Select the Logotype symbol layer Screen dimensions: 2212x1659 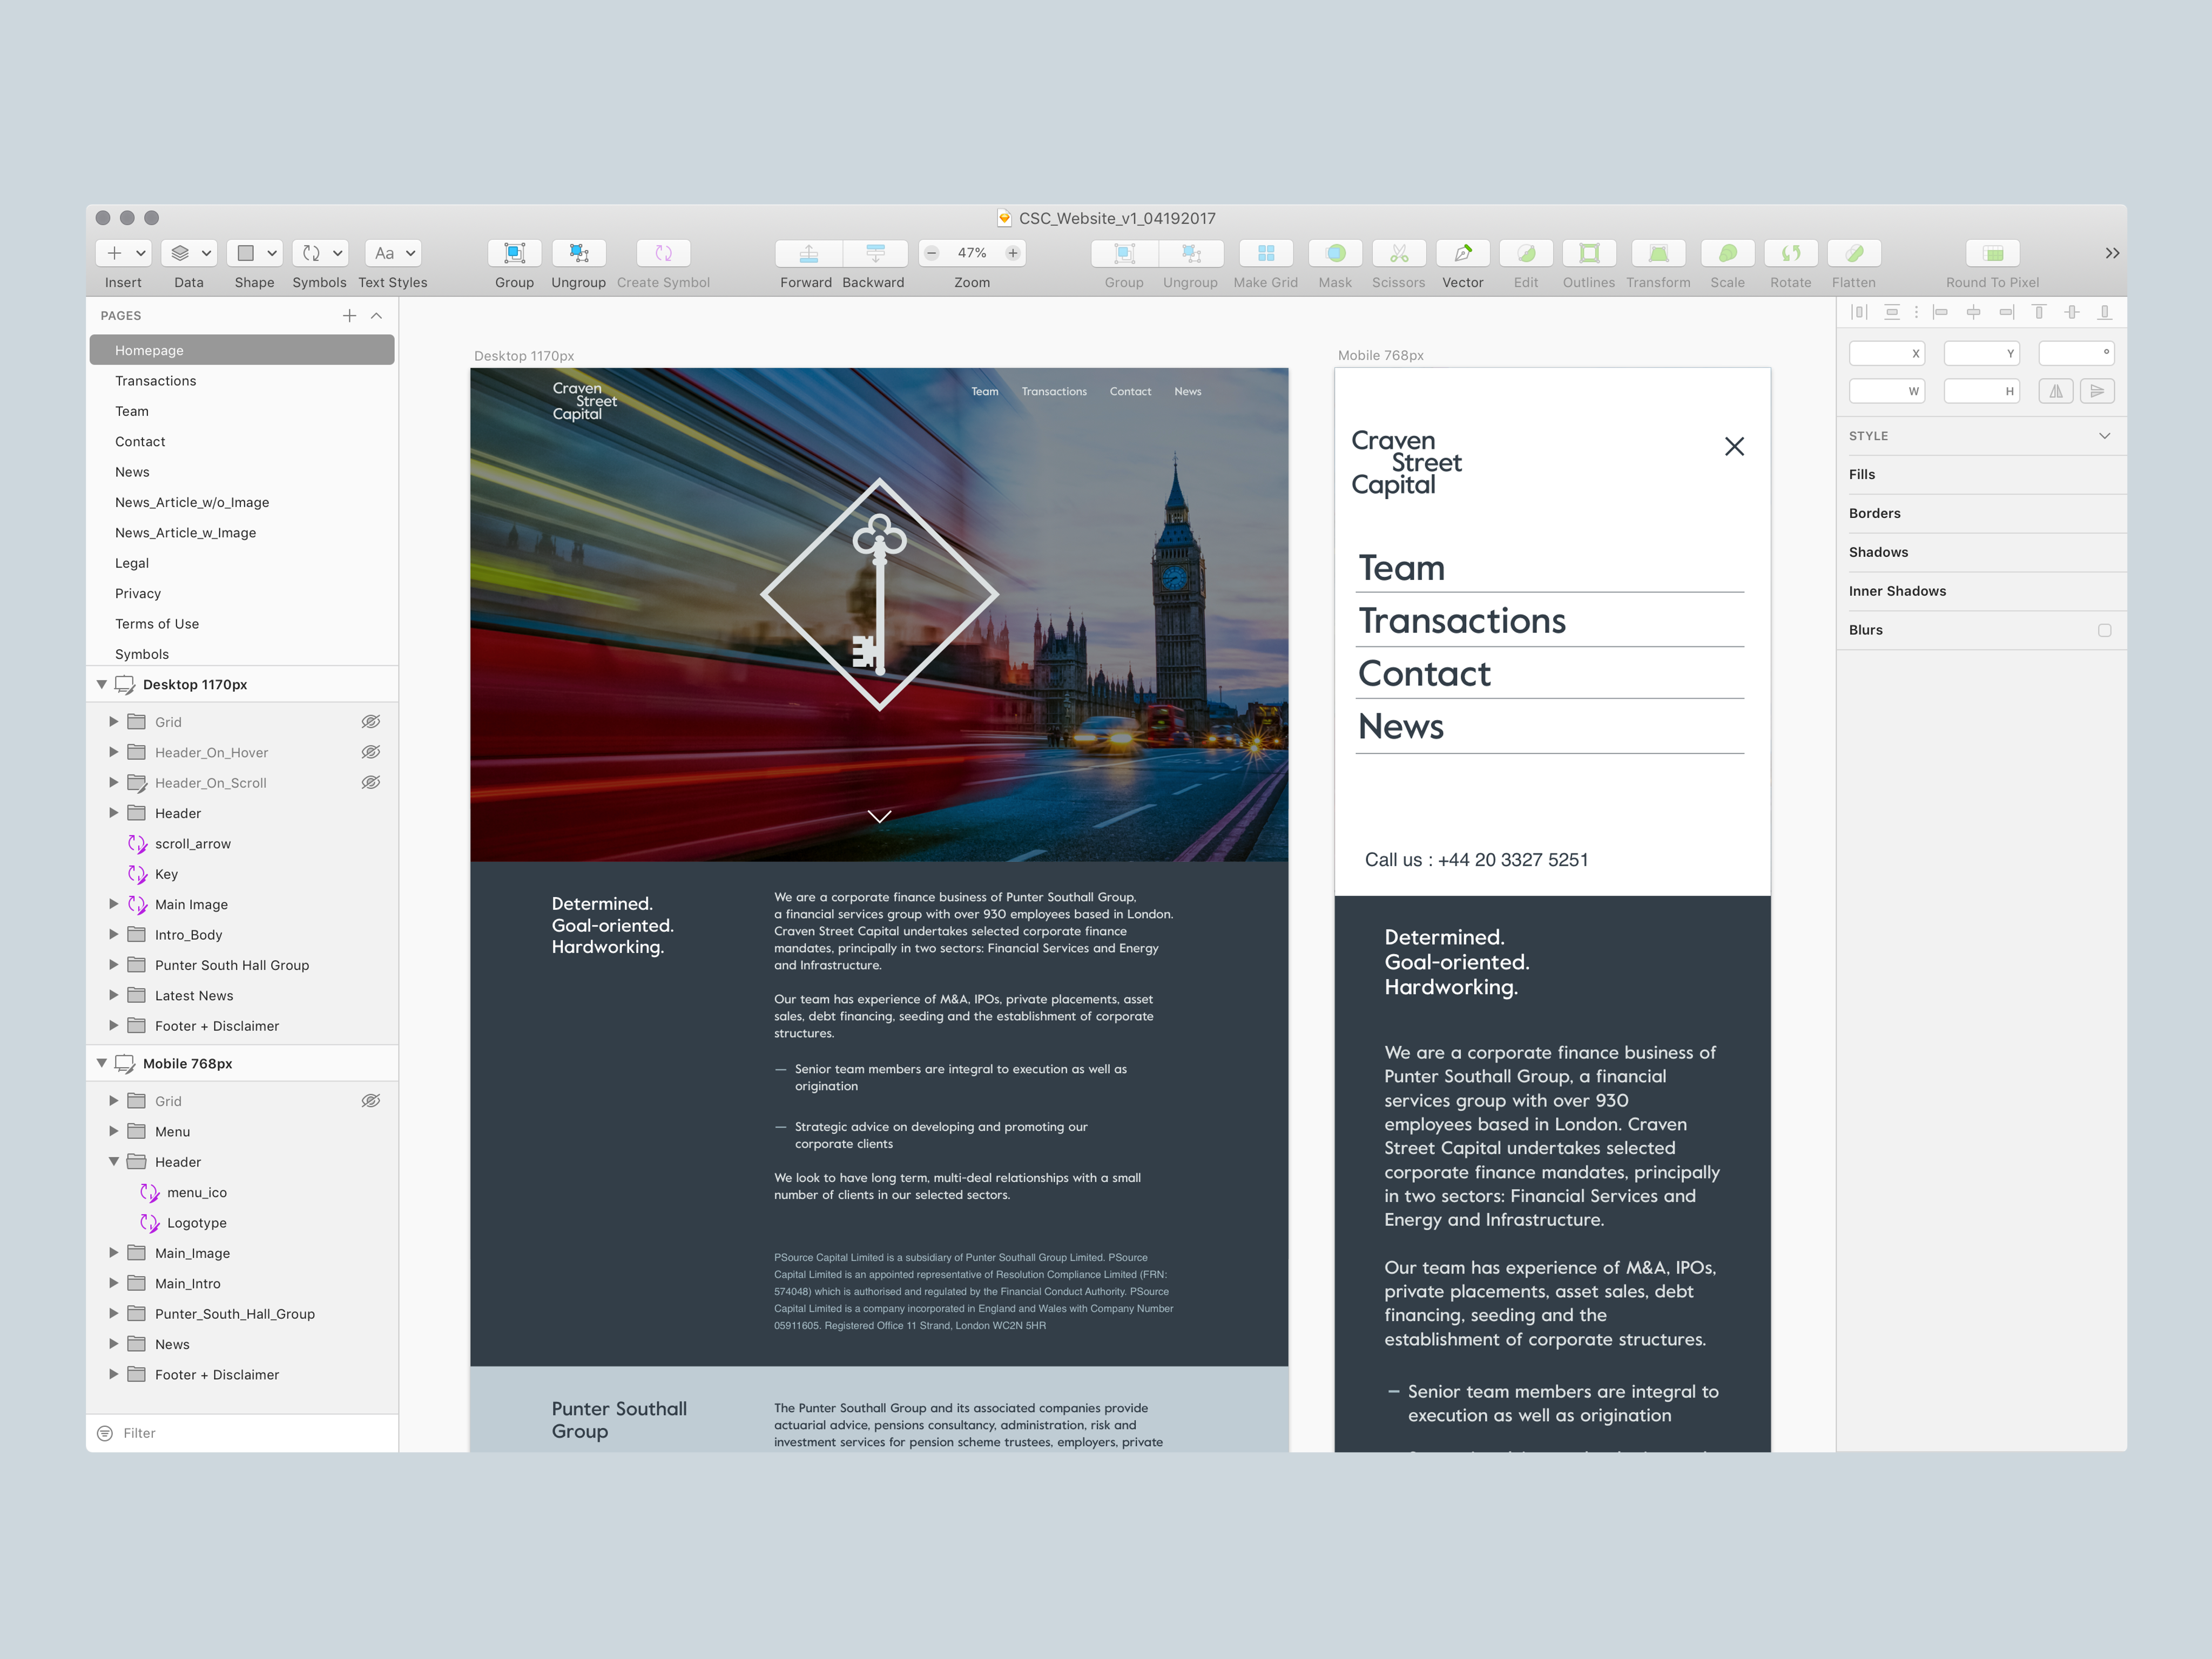pyautogui.click(x=197, y=1223)
